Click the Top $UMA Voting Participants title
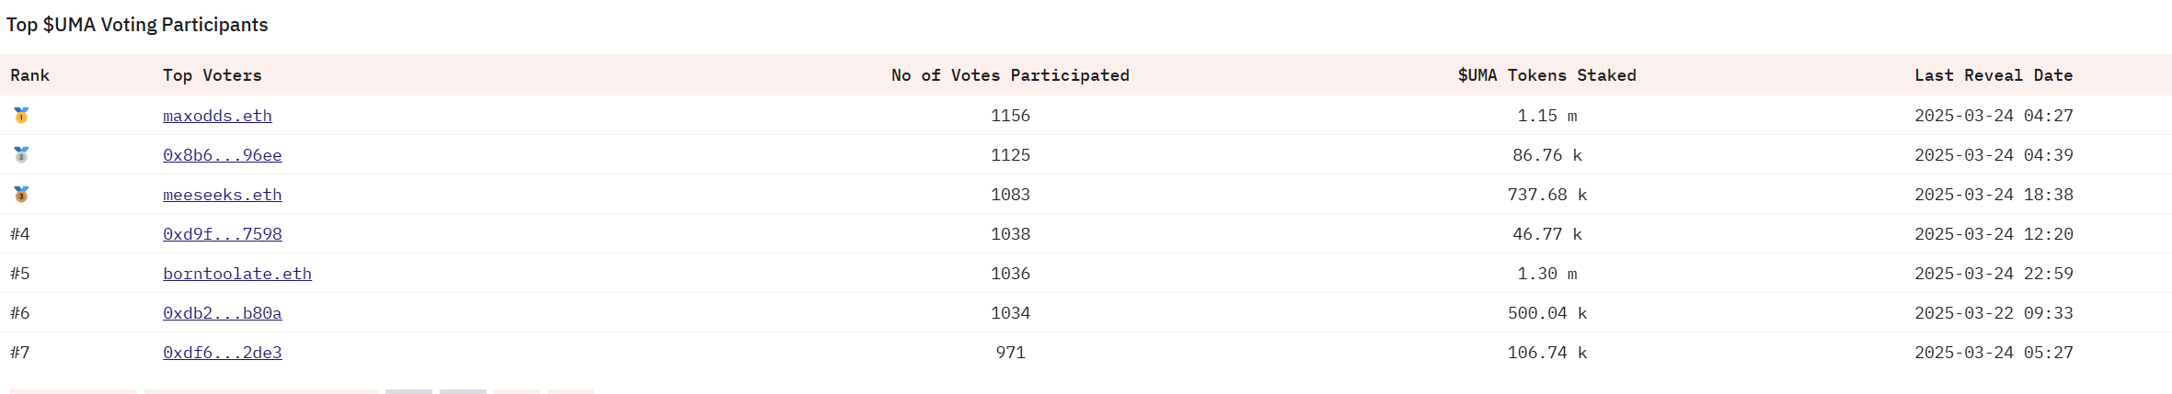The height and width of the screenshot is (394, 2172). 137,25
